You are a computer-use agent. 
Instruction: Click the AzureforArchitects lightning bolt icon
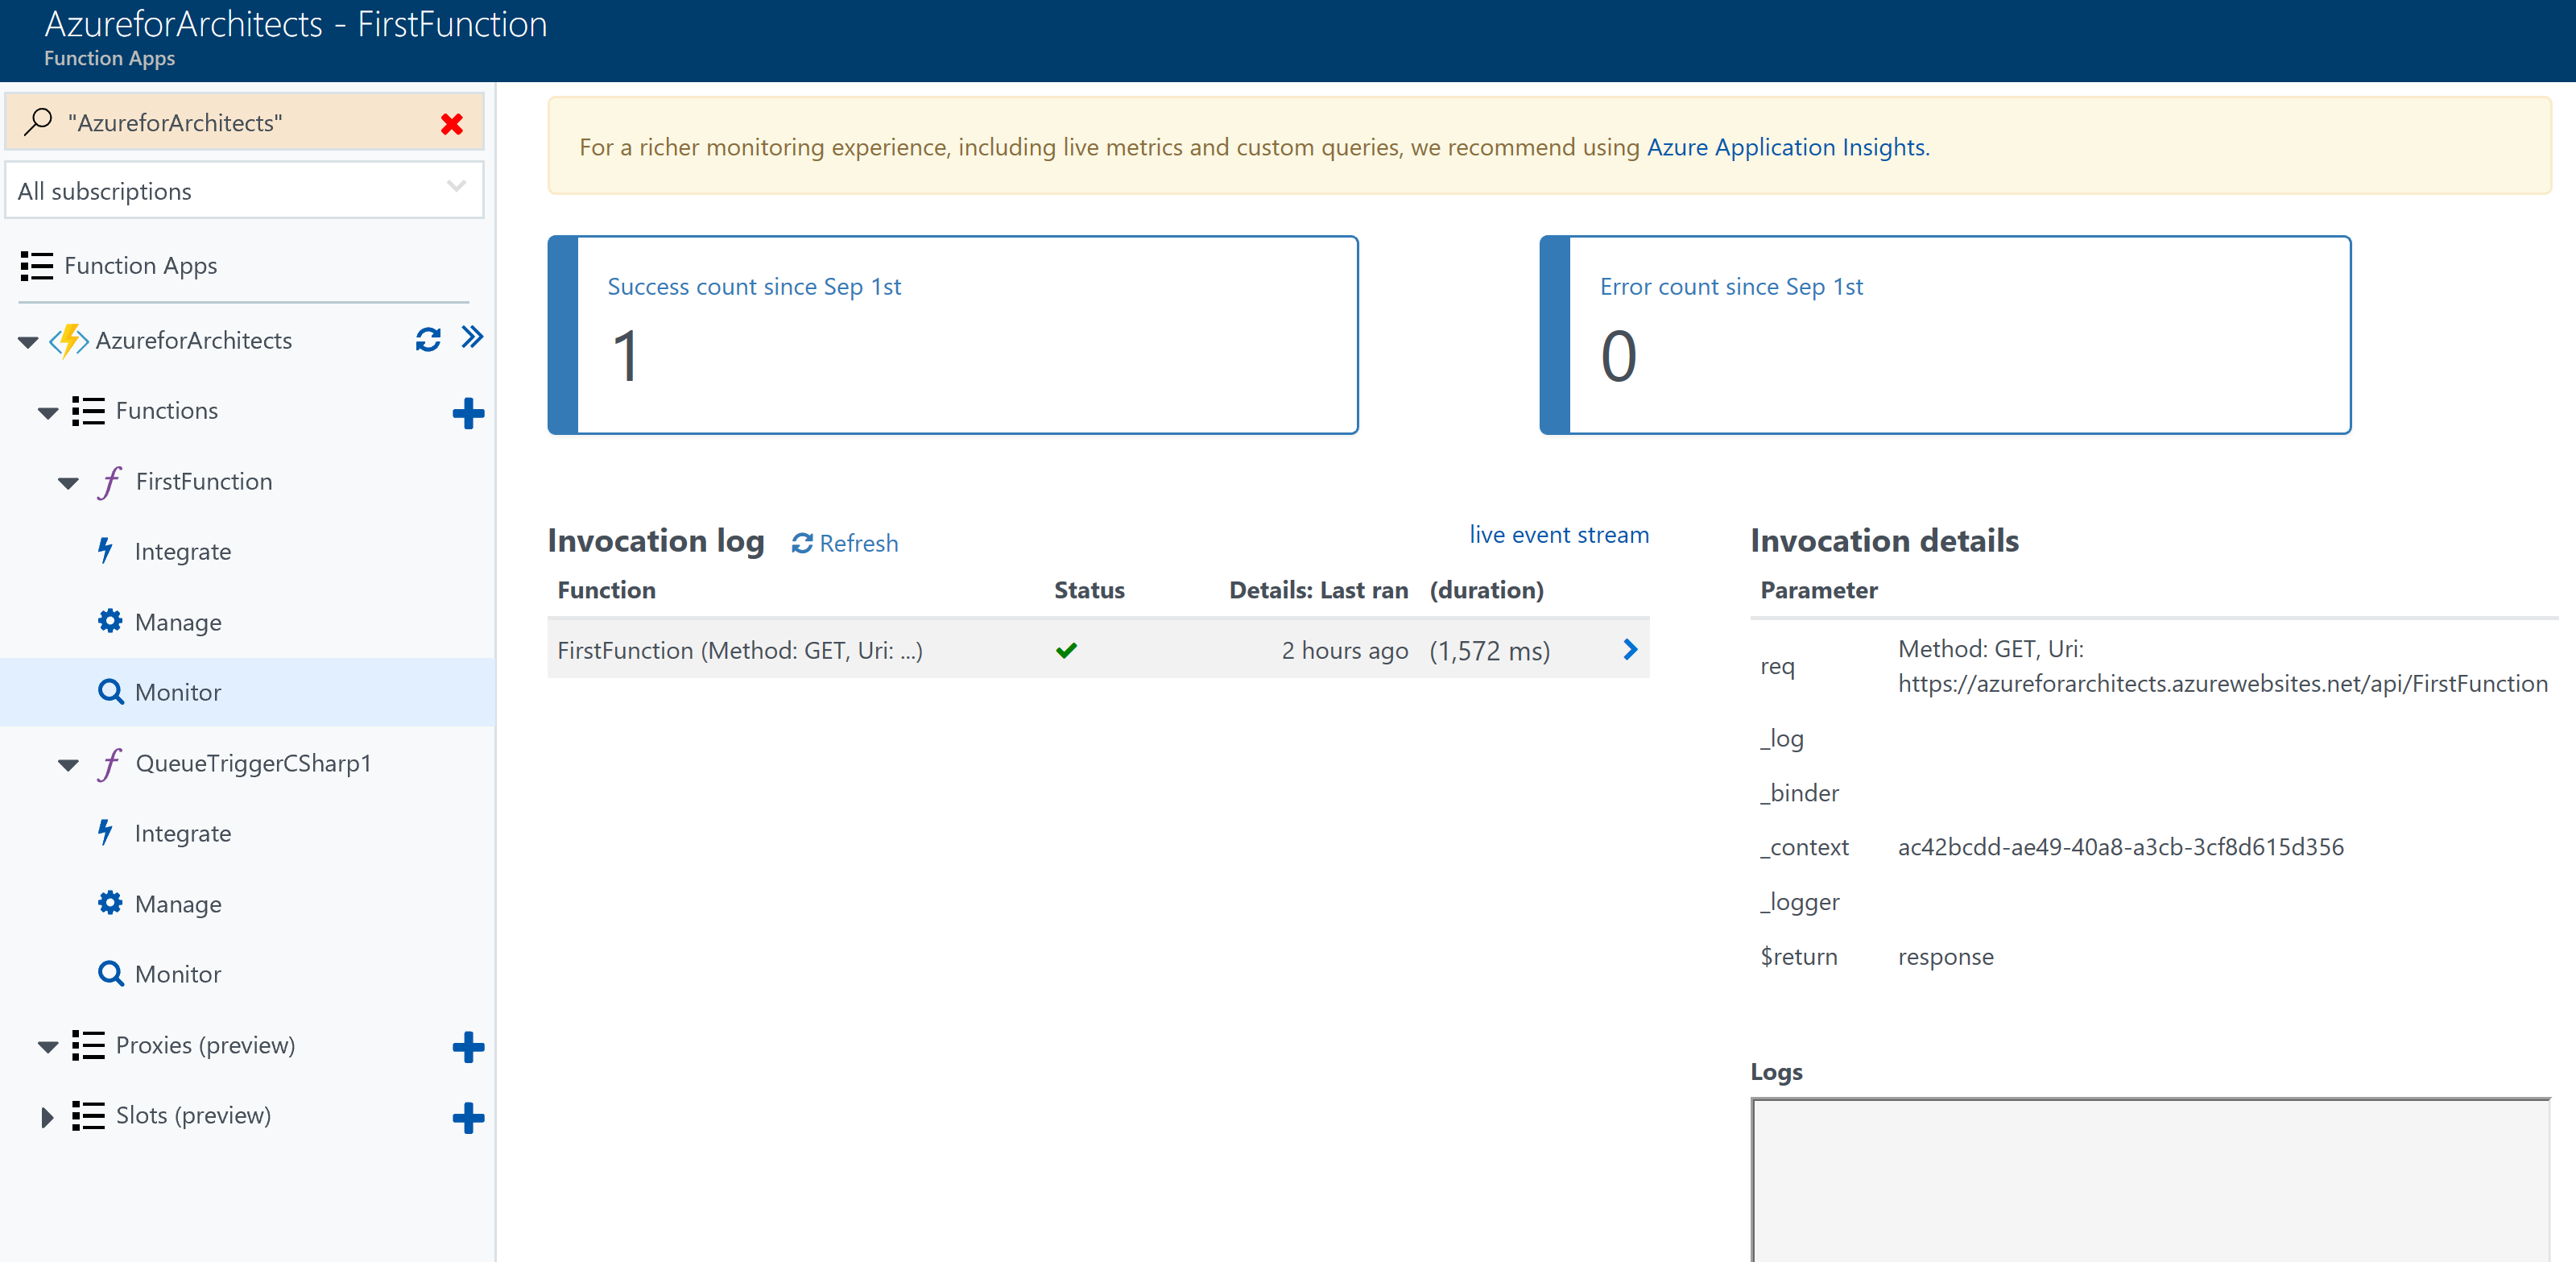point(69,341)
